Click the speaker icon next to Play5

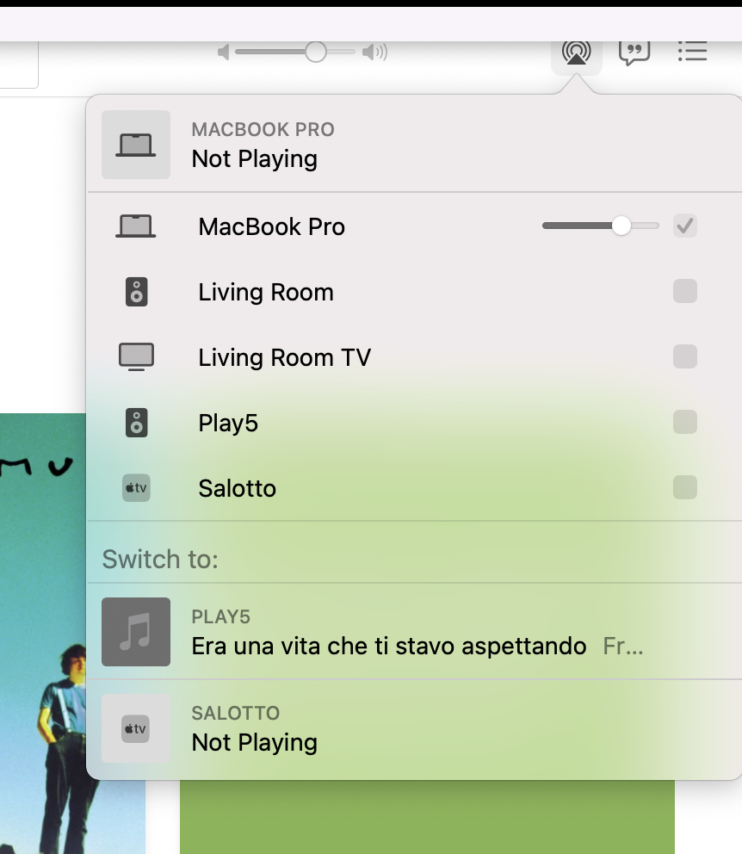point(136,422)
